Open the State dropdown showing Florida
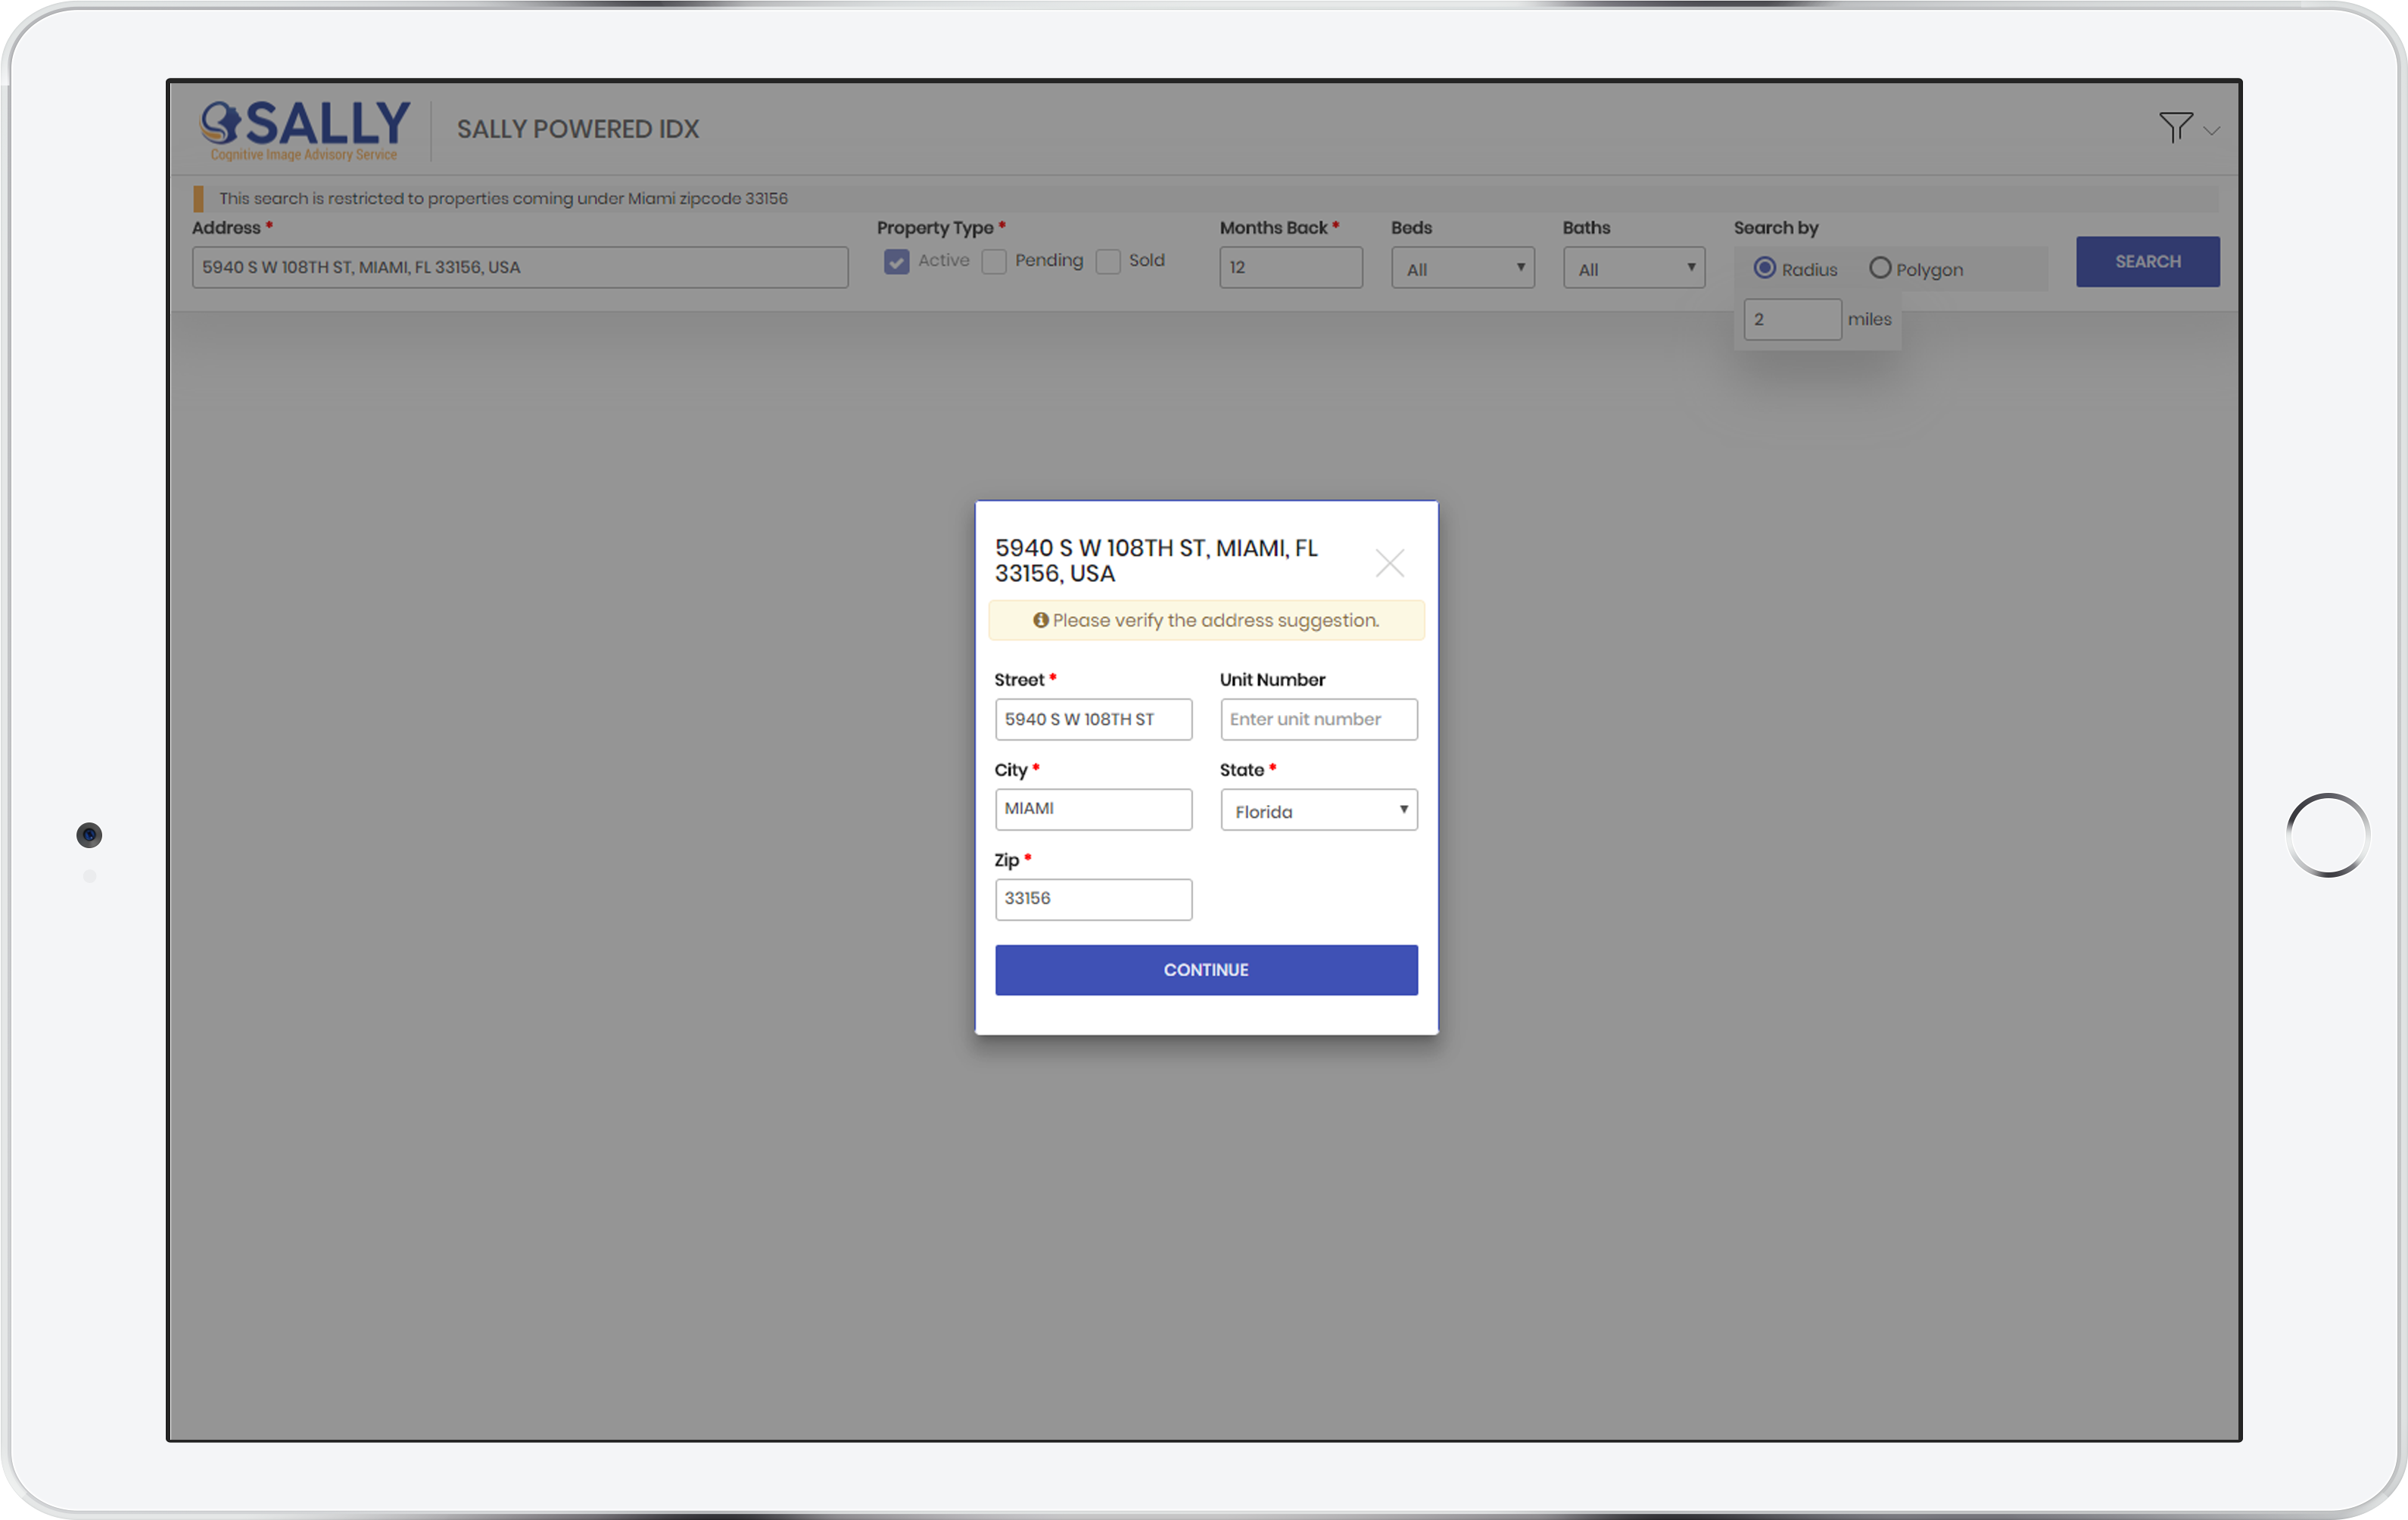Image resolution: width=2408 pixels, height=1520 pixels. pyautogui.click(x=1318, y=810)
